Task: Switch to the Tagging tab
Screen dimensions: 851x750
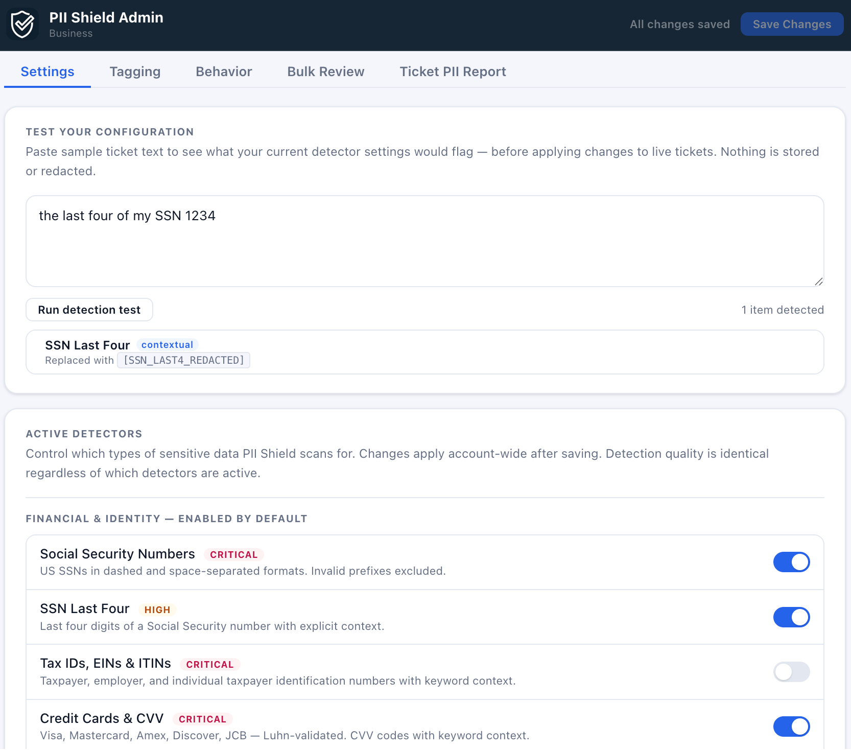Action: pos(135,72)
